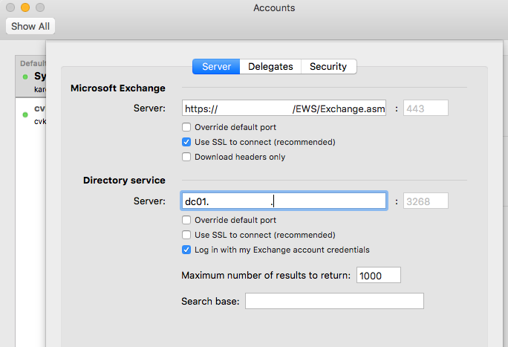Click the Show All button
Screen dimensions: 508x347
(30, 26)
